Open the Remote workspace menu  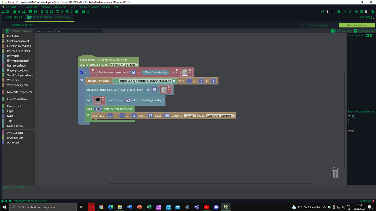89,7
